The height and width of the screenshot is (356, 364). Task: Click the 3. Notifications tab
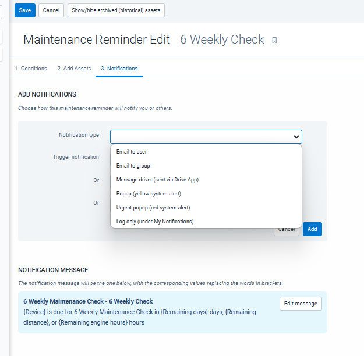[119, 69]
